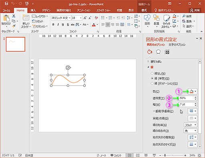Close the format shape pane
This screenshot has width=205, height=158.
[201, 38]
